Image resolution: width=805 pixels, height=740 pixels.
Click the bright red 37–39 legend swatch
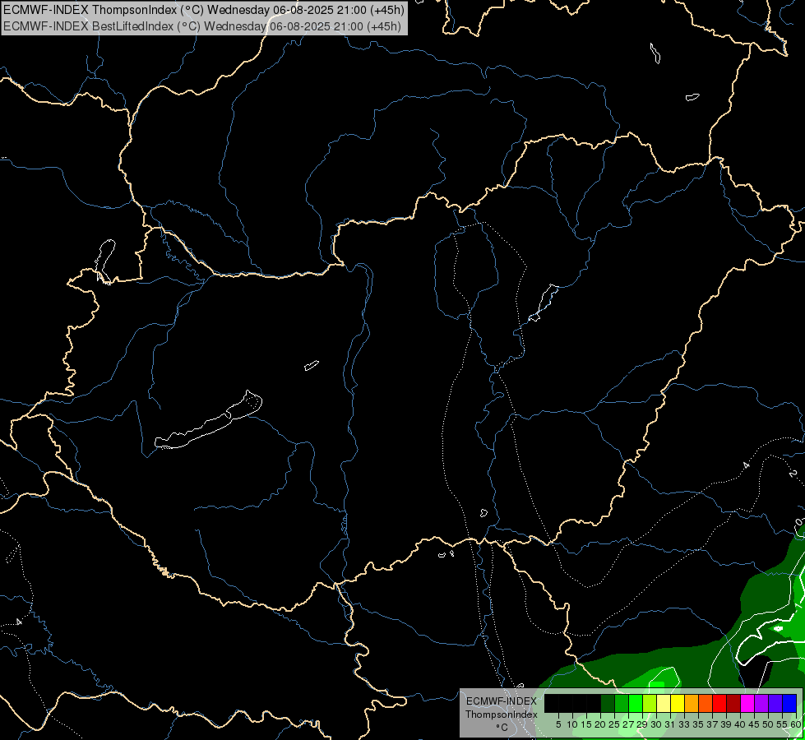coord(719,703)
